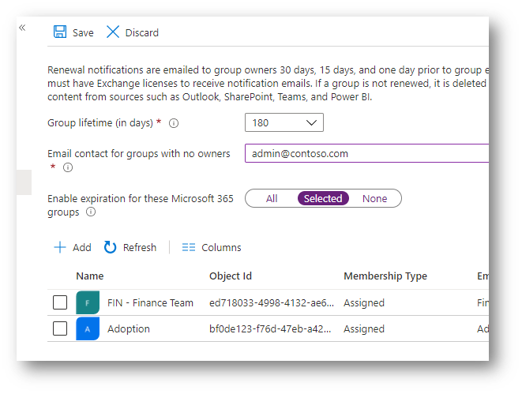Choose the Selected expiration option
This screenshot has width=522, height=394.
click(x=323, y=199)
